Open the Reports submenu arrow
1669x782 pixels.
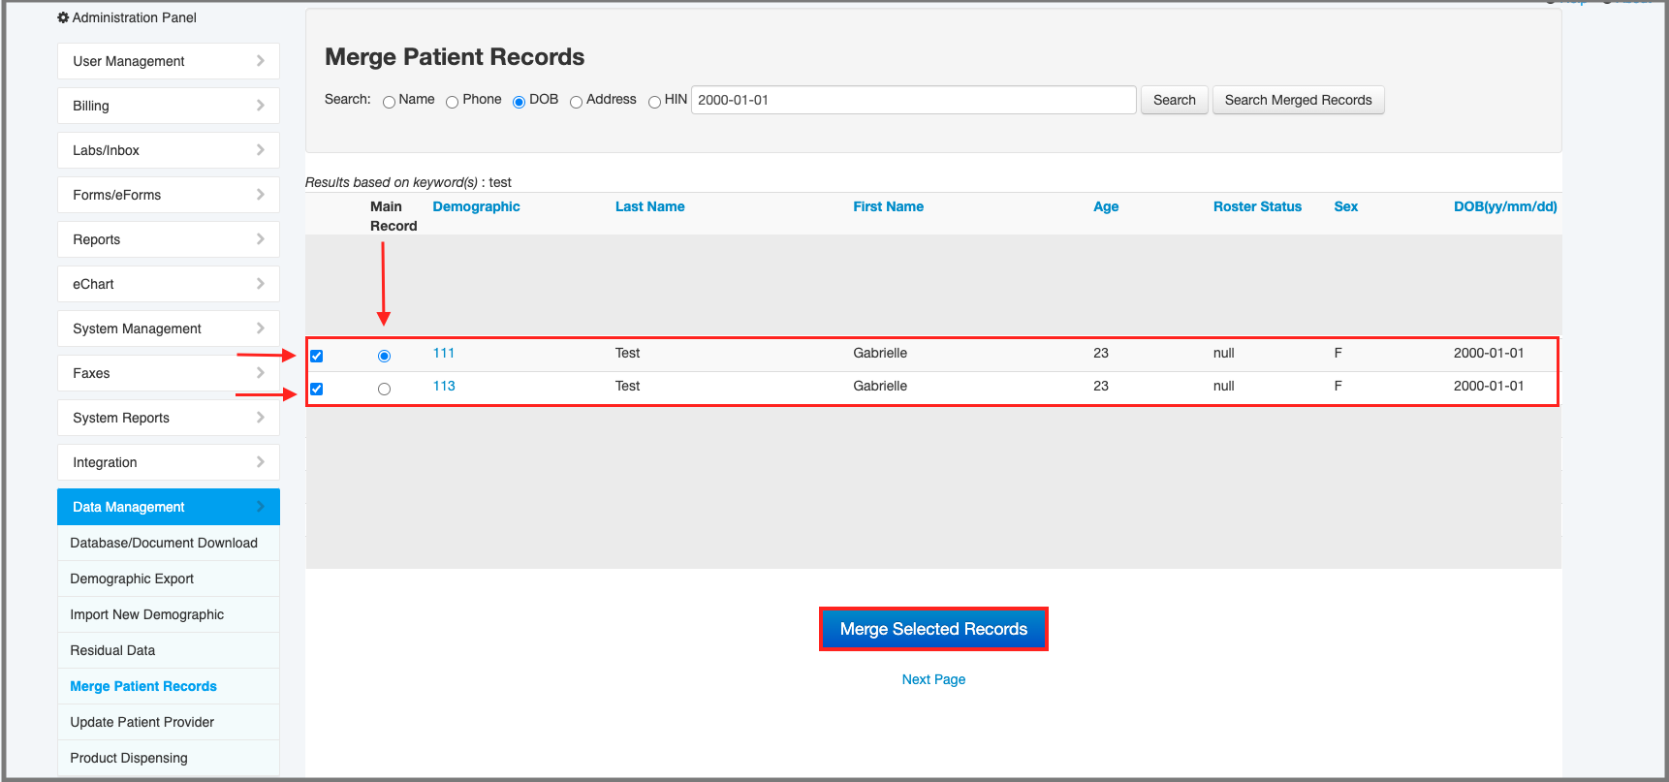pyautogui.click(x=260, y=239)
